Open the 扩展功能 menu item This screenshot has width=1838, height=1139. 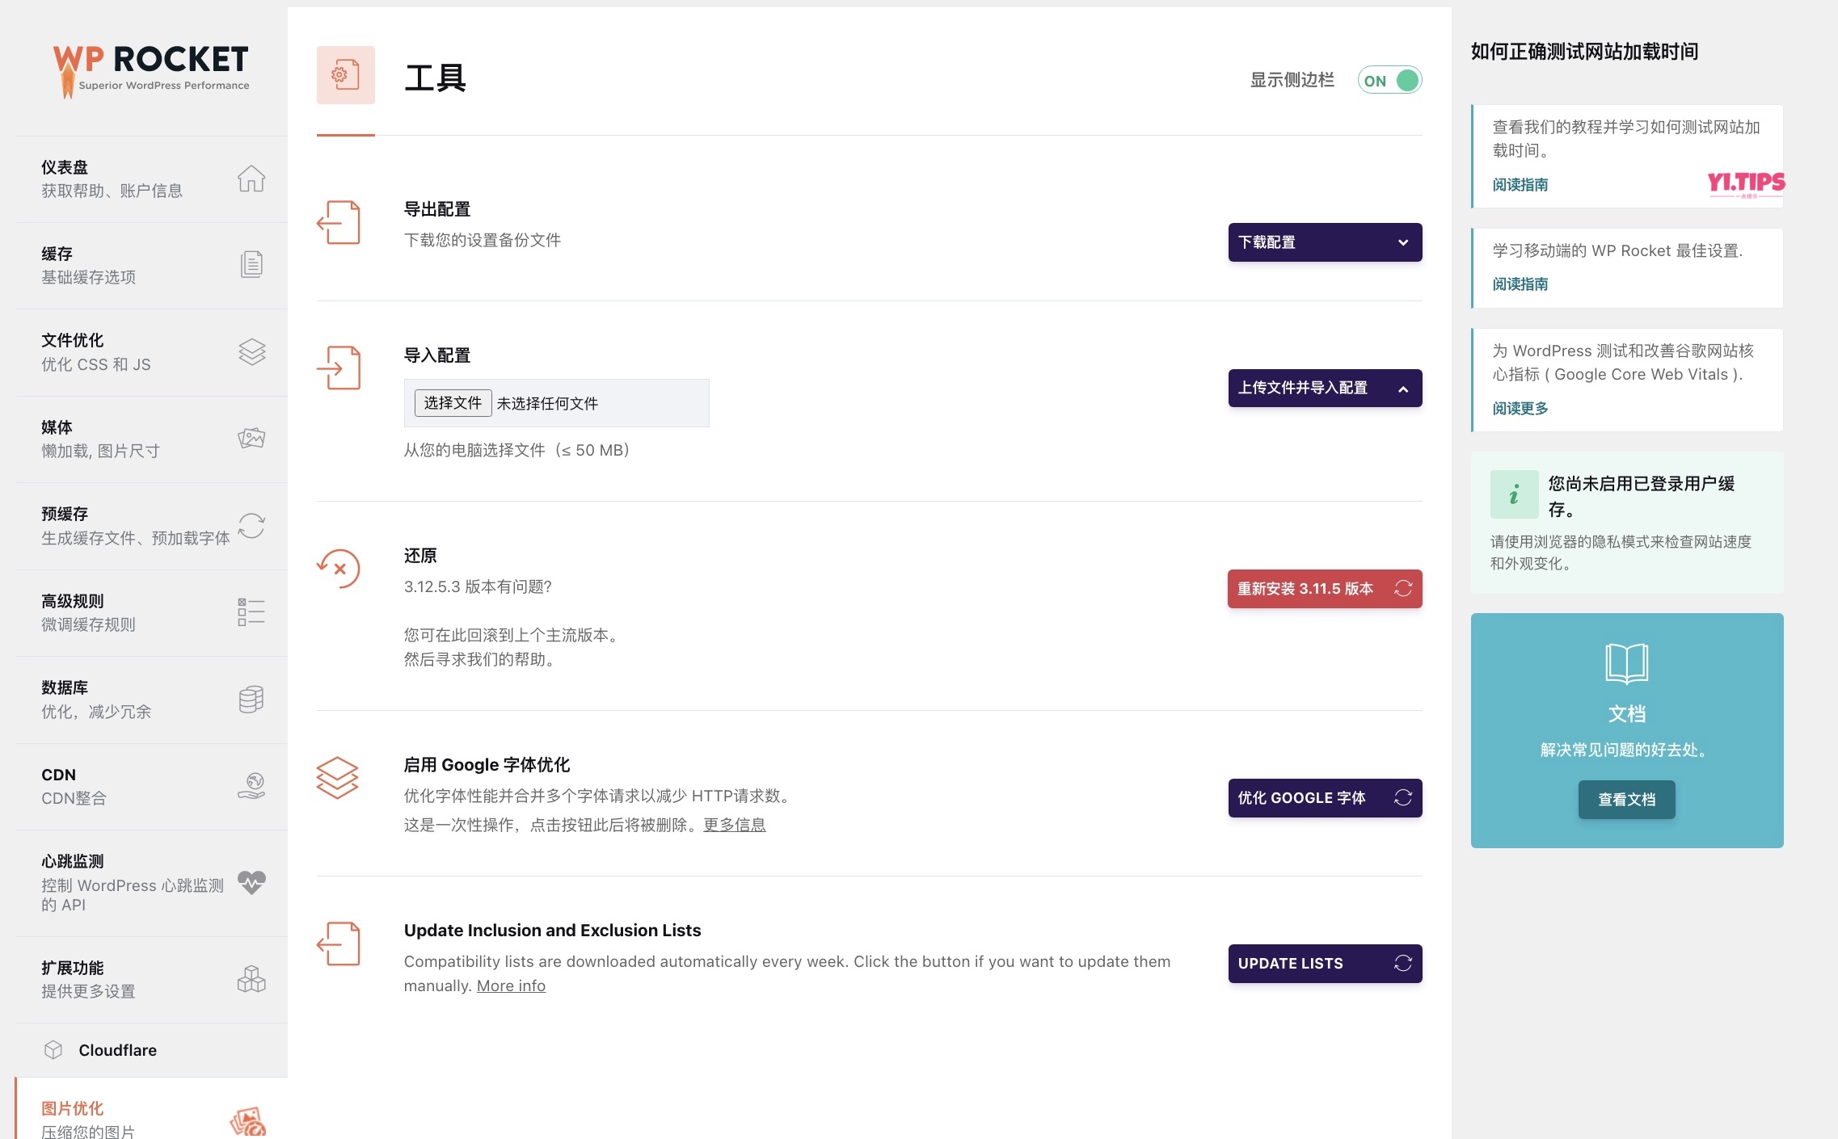tap(151, 980)
